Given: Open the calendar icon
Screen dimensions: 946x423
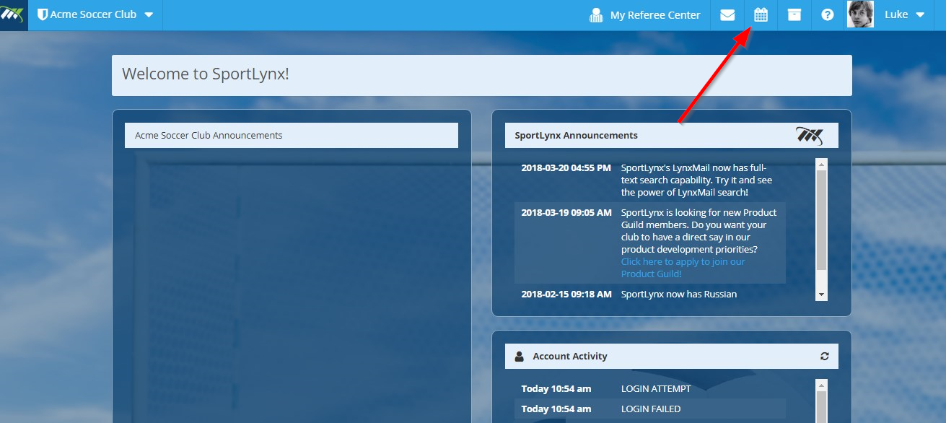Looking at the screenshot, I should 761,14.
